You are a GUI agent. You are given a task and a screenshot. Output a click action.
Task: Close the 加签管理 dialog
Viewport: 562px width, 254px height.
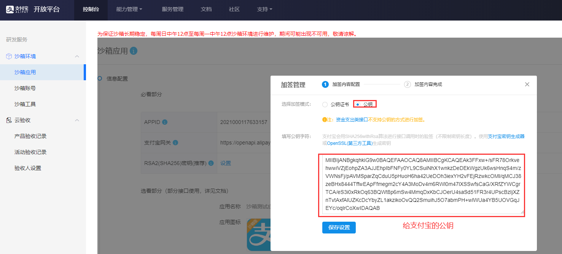pos(527,84)
